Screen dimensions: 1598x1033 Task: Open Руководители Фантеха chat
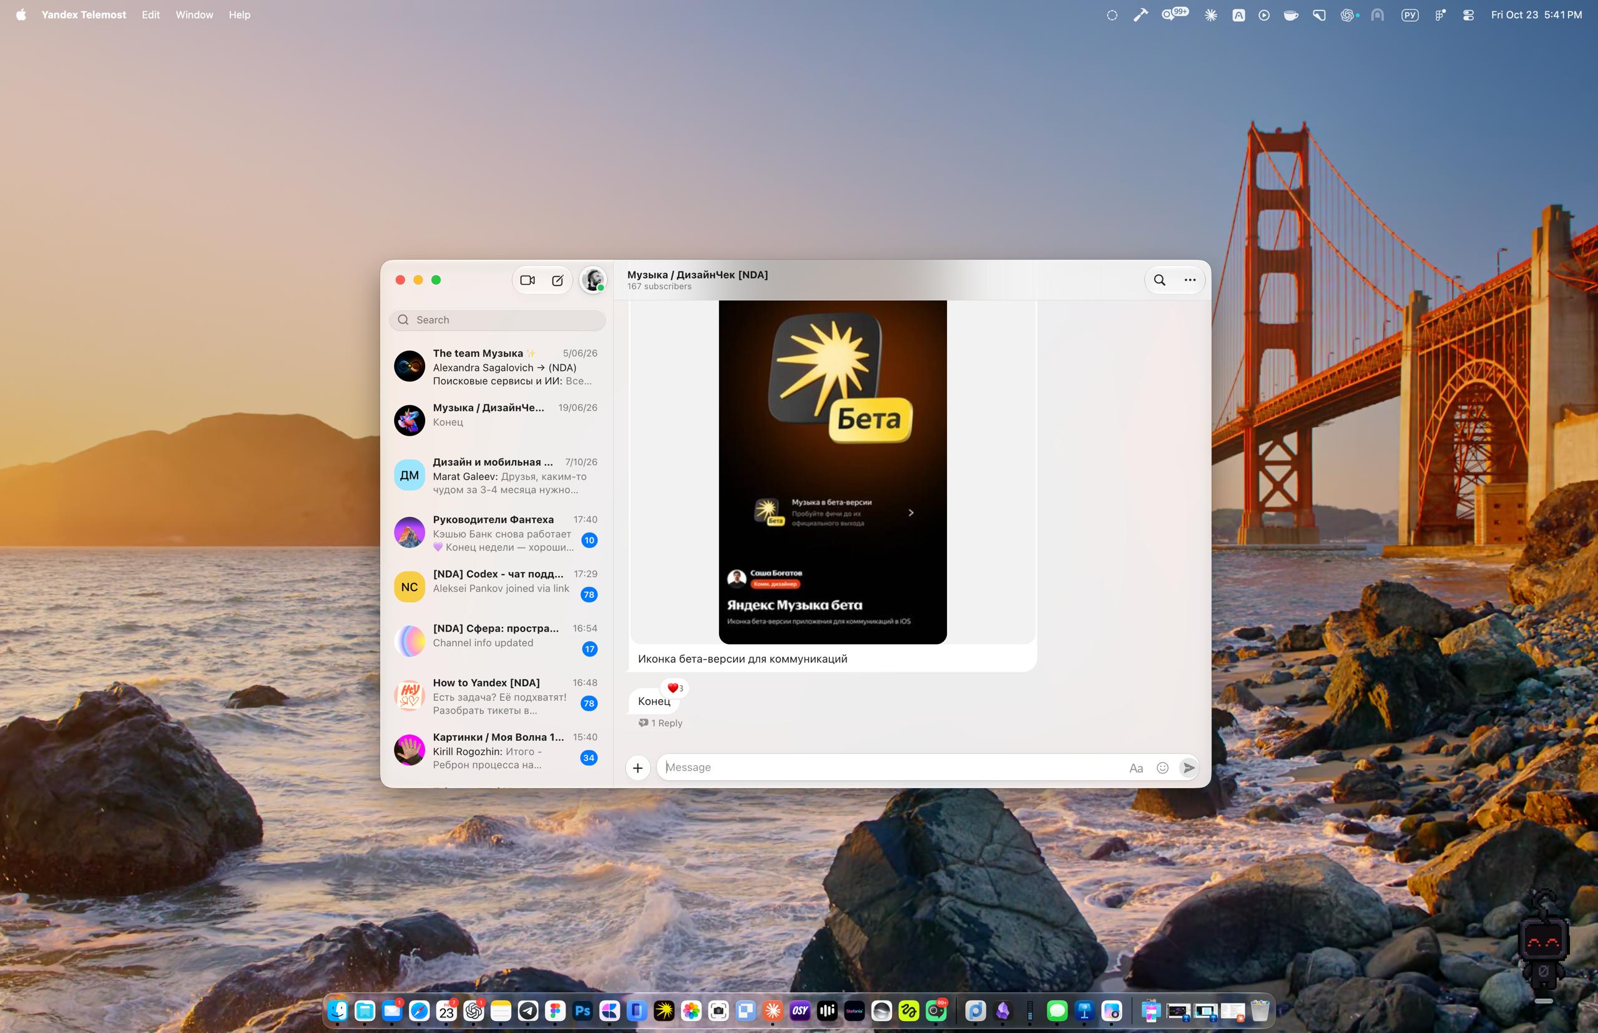click(496, 532)
